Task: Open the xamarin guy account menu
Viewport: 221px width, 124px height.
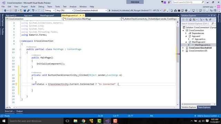Action: (209, 7)
